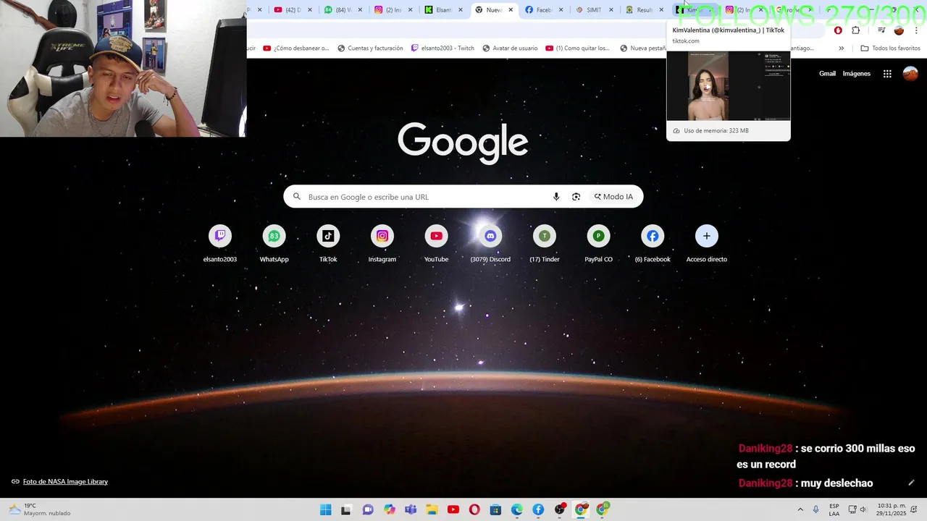Close the Nueva pestaña tab
Screen dimensions: 927x521
pos(511,10)
